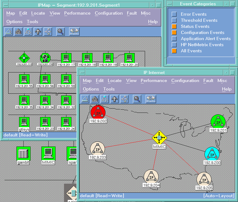Select the gambit server icon in background window
Viewport: 238px width, 202px height.
point(23,153)
